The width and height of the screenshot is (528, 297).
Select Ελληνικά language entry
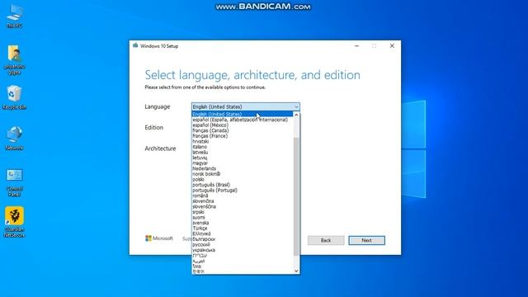[x=243, y=233]
